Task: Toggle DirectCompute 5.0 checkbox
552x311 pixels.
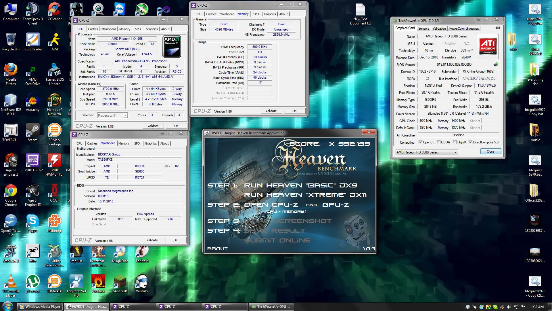Action: click(470, 142)
